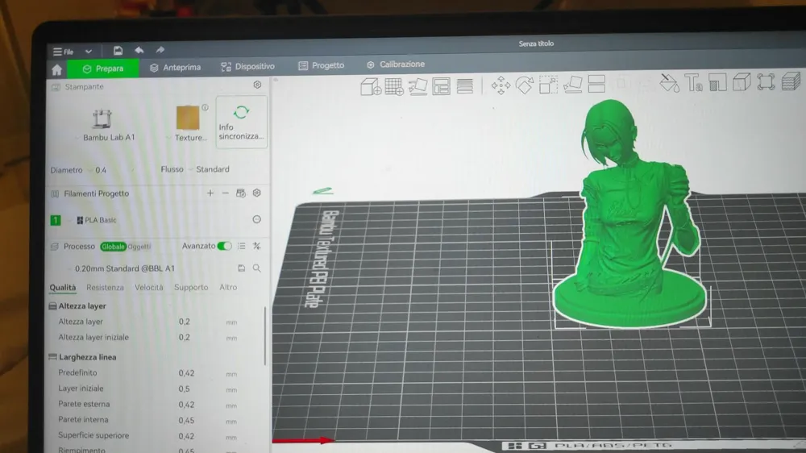Click the Add plate grid icon
Viewport: 806px width, 453px height.
pos(394,86)
